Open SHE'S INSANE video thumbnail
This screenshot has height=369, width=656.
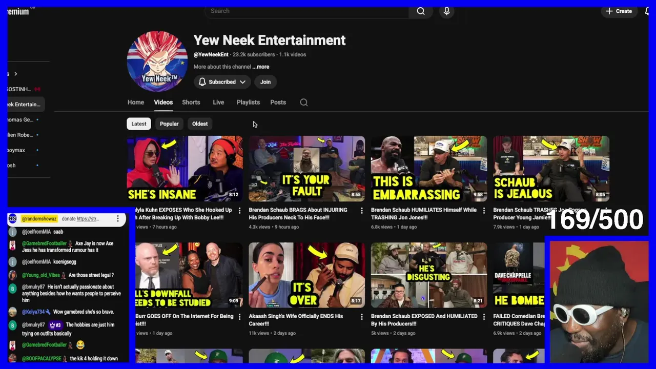(185, 169)
